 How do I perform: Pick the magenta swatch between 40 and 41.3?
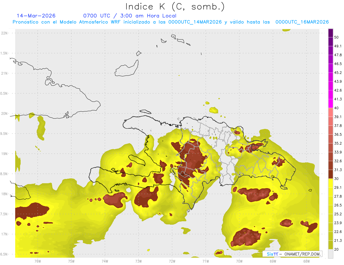(x=331, y=103)
